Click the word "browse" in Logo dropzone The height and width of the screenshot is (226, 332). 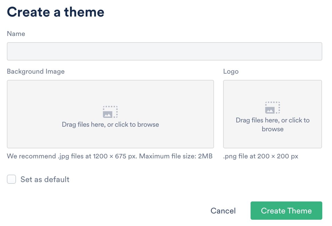coord(273,129)
